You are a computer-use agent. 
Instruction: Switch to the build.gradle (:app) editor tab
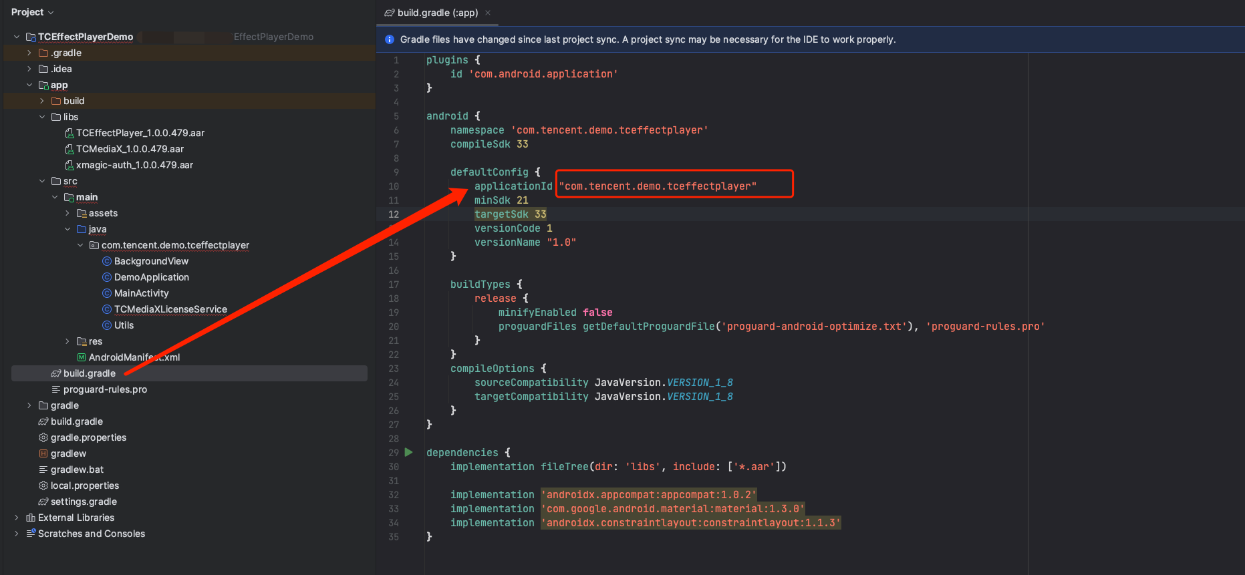tap(438, 13)
